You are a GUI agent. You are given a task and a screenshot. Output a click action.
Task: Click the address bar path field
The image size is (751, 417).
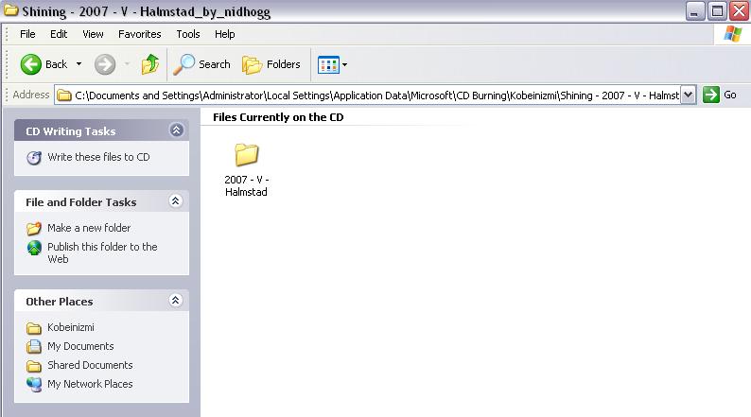376,96
